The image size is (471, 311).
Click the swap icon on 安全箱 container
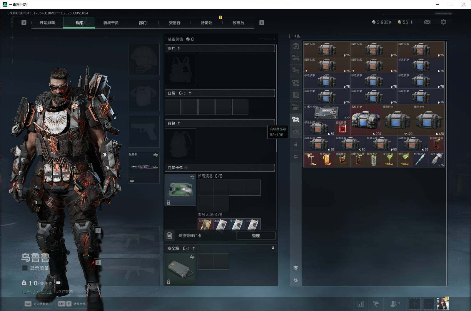tap(192, 257)
